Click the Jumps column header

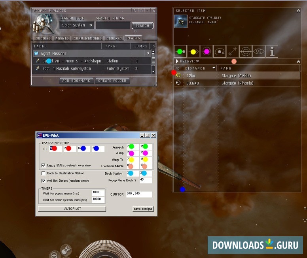click(141, 46)
